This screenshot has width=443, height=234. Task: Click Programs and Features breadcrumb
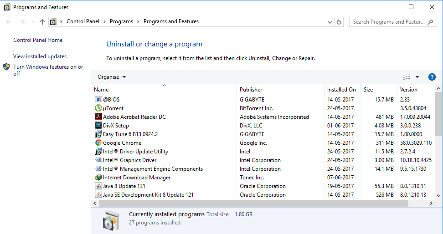click(171, 21)
